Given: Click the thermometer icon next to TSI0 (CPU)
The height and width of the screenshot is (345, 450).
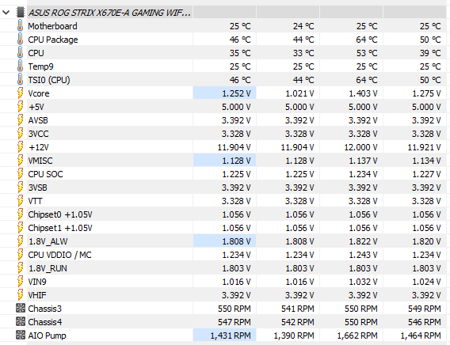Looking at the screenshot, I should point(20,80).
